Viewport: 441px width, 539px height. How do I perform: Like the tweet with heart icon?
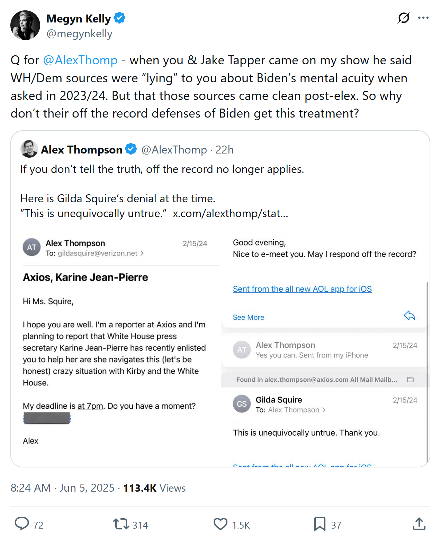[220, 524]
